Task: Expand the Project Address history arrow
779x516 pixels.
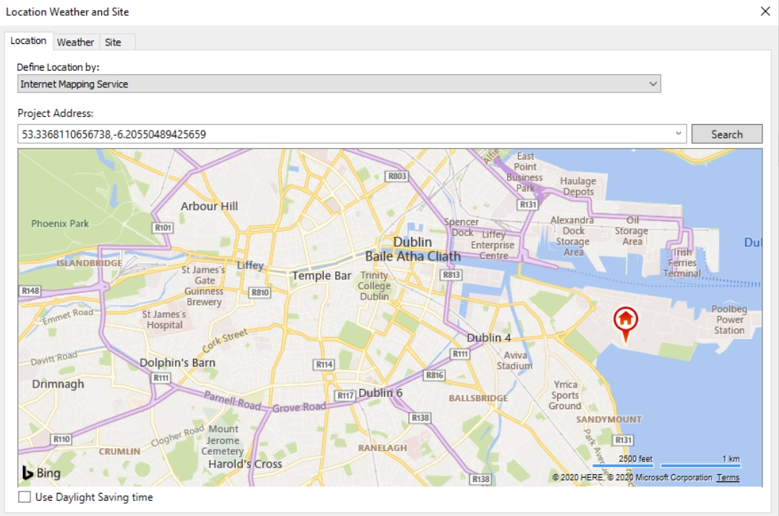Action: [678, 134]
